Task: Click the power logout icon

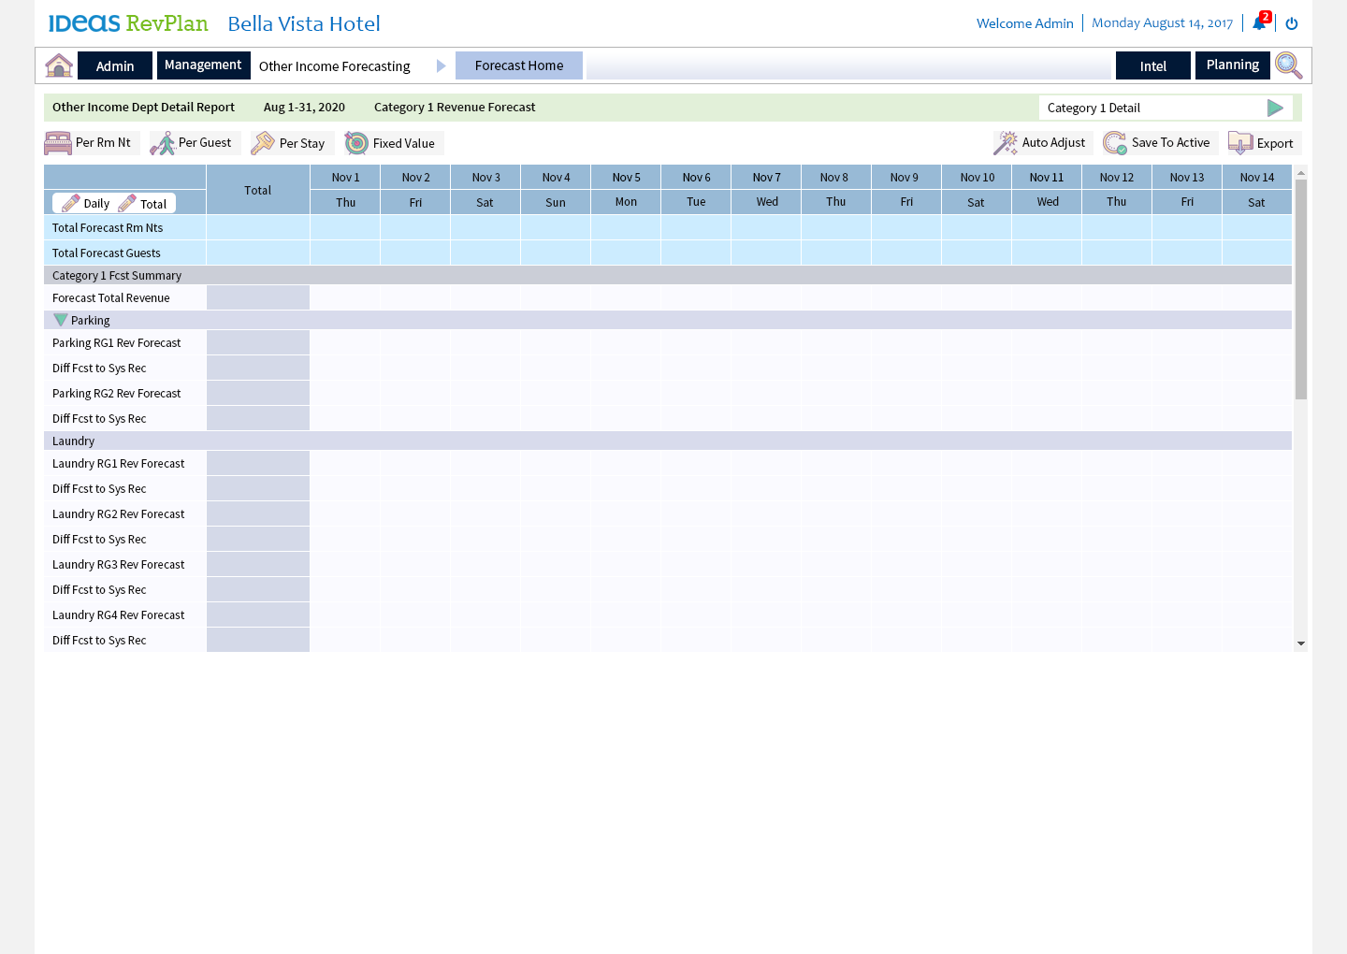Action: click(x=1292, y=23)
